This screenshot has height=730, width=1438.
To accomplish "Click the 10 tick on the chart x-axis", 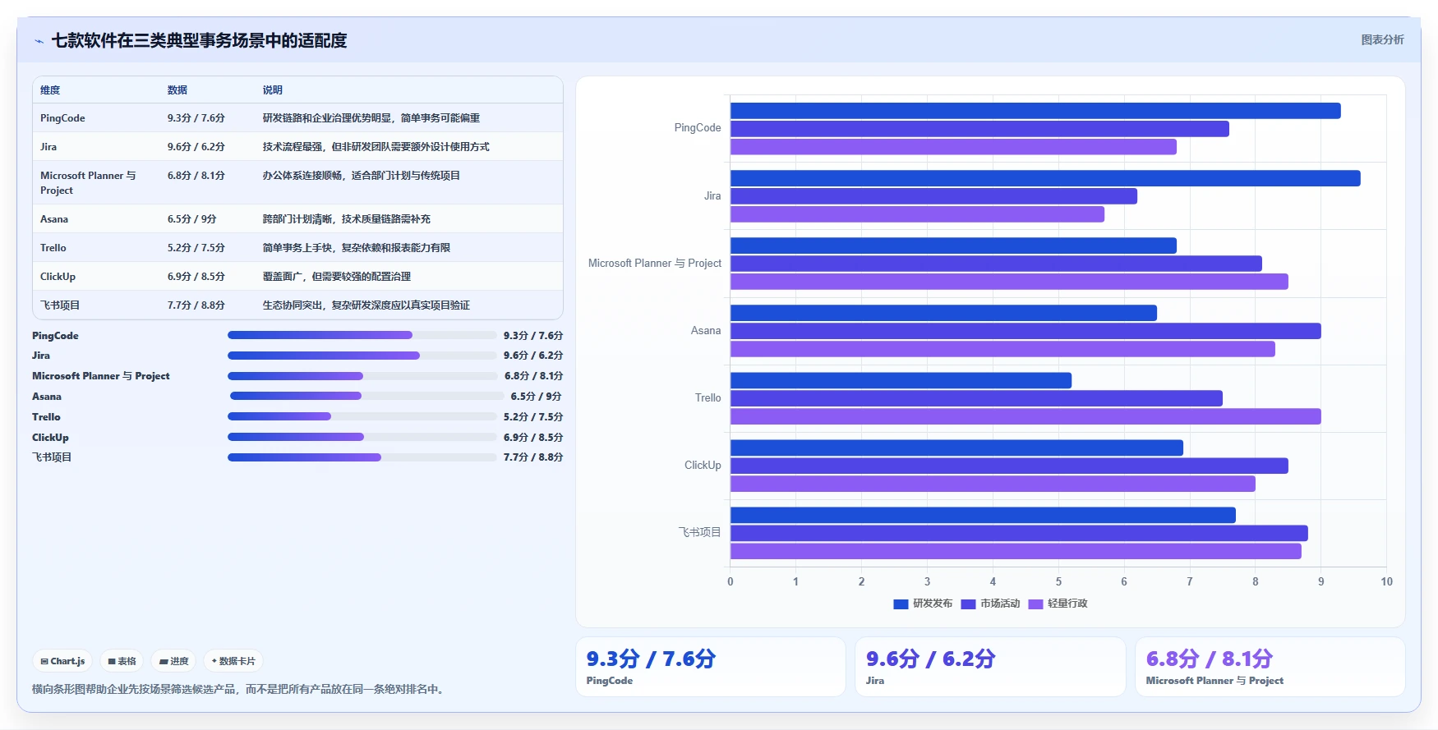I will point(1387,582).
